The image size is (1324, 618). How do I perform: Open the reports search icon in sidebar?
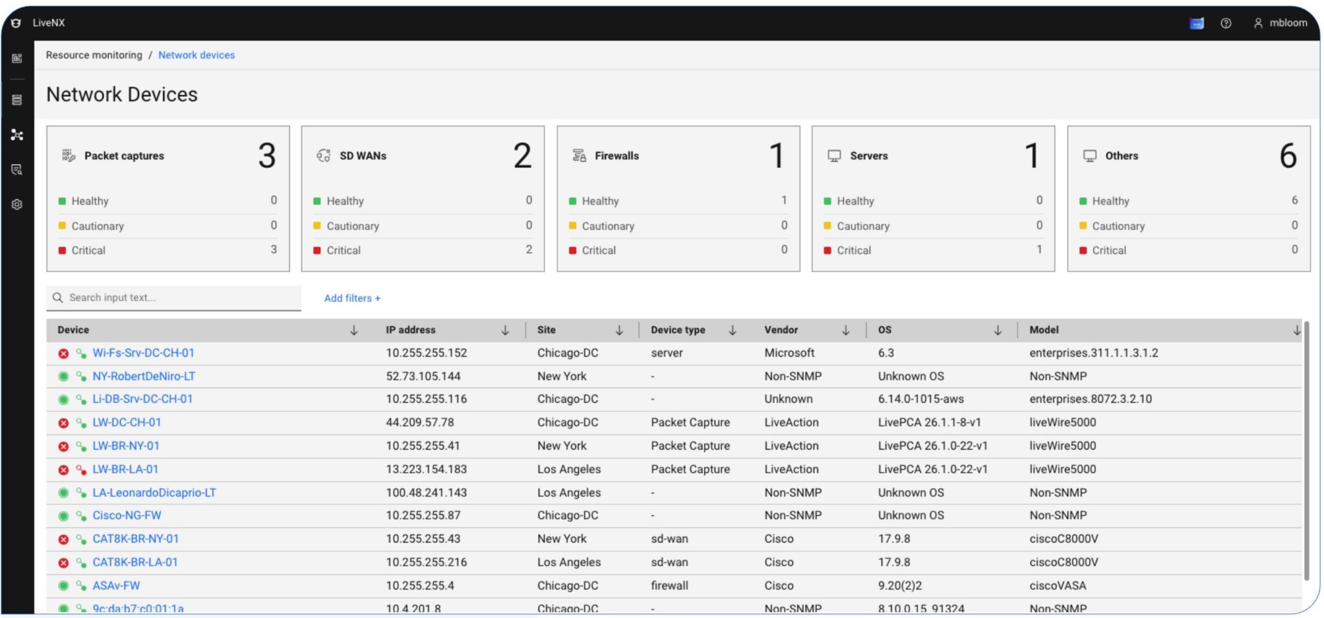pyautogui.click(x=17, y=170)
